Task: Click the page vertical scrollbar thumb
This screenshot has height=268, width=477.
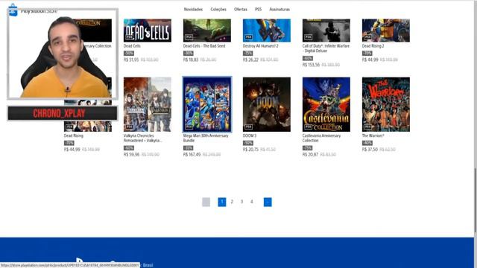Action: click(476, 200)
